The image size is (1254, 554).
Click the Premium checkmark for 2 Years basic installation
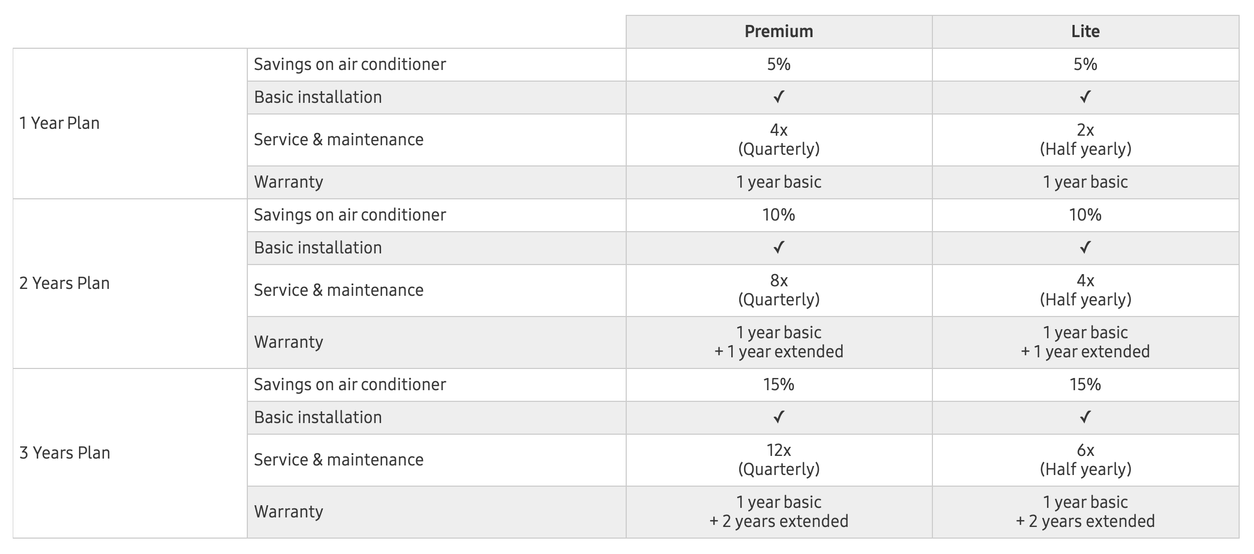click(779, 248)
